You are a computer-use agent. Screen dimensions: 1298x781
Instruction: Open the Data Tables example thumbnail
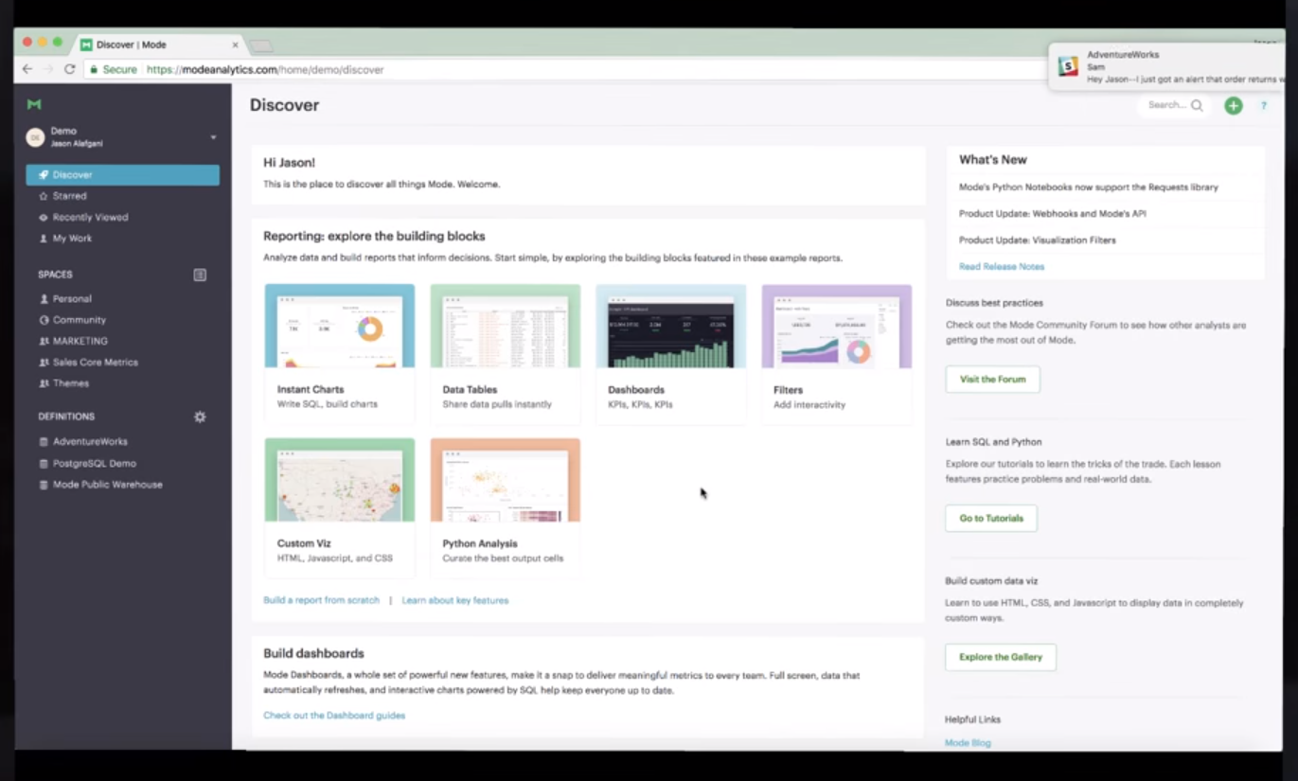(506, 326)
